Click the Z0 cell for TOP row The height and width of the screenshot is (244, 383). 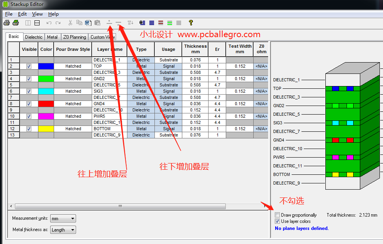261,66
